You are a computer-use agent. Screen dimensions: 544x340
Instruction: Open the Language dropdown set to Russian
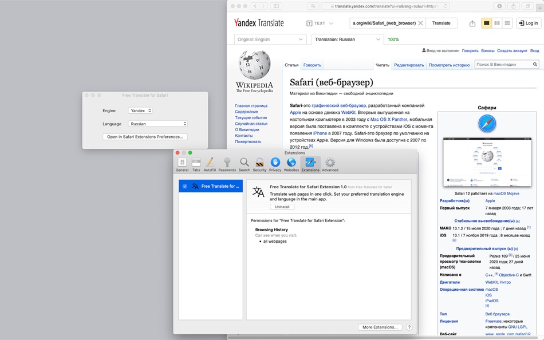(x=158, y=124)
